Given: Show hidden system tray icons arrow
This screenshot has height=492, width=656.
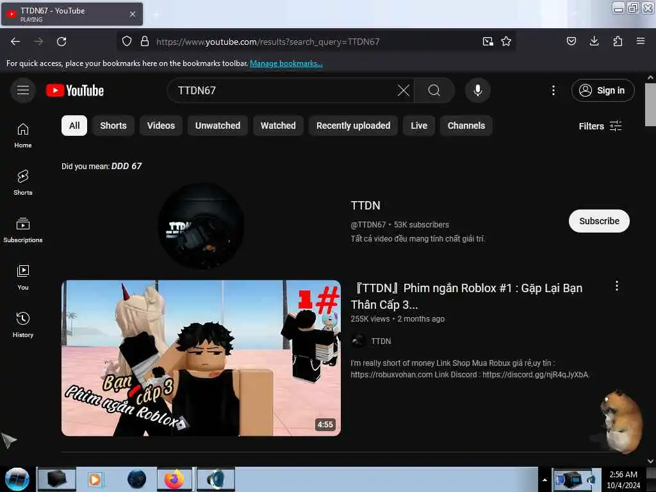Looking at the screenshot, I should pos(545,480).
